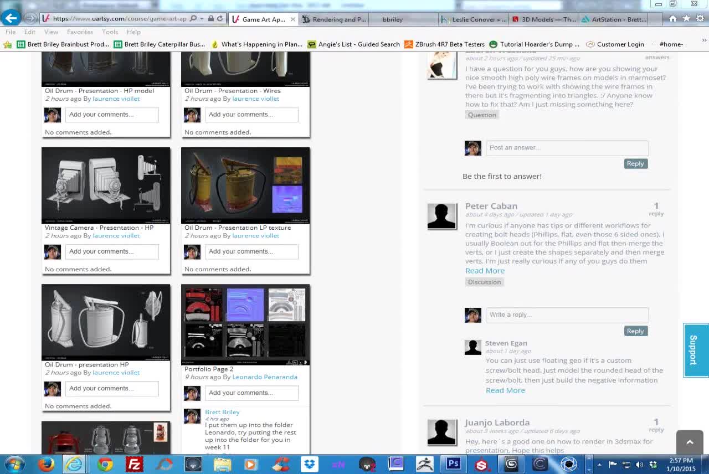Open Portfolio Page 2 thumbnail
Image resolution: width=709 pixels, height=474 pixels.
[x=245, y=324]
